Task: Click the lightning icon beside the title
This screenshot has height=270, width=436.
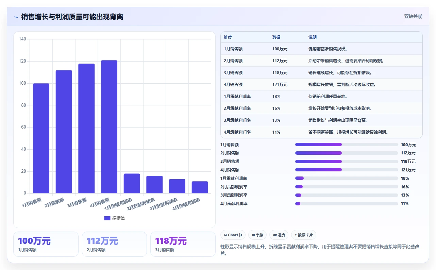Action: (16, 17)
